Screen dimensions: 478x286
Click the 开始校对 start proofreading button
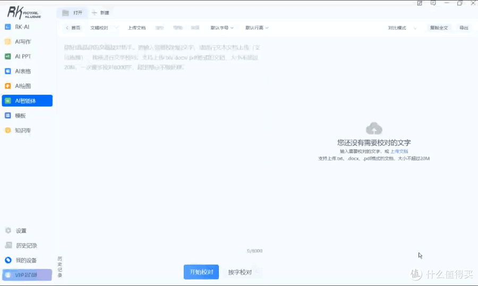coord(201,272)
